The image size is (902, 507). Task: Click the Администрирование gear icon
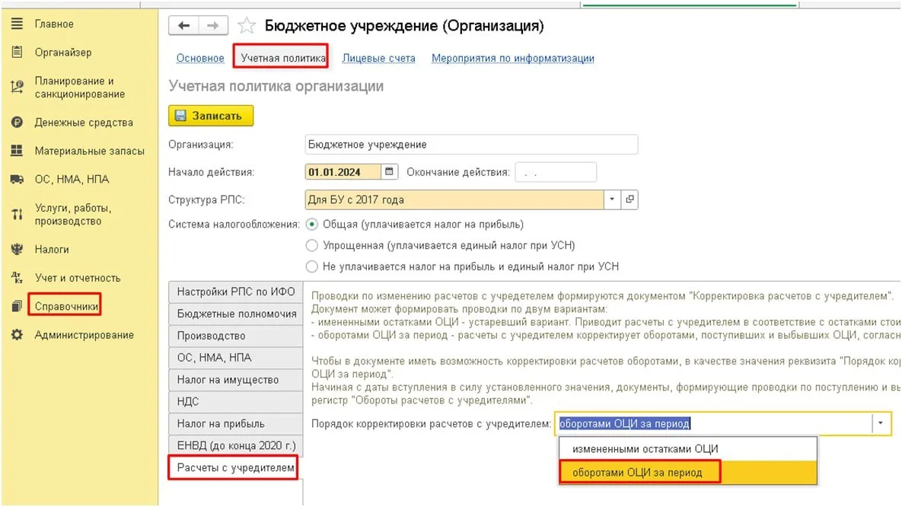[18, 334]
